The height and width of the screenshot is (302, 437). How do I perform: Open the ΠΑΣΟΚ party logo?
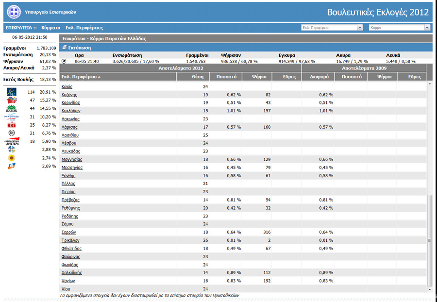click(x=12, y=108)
